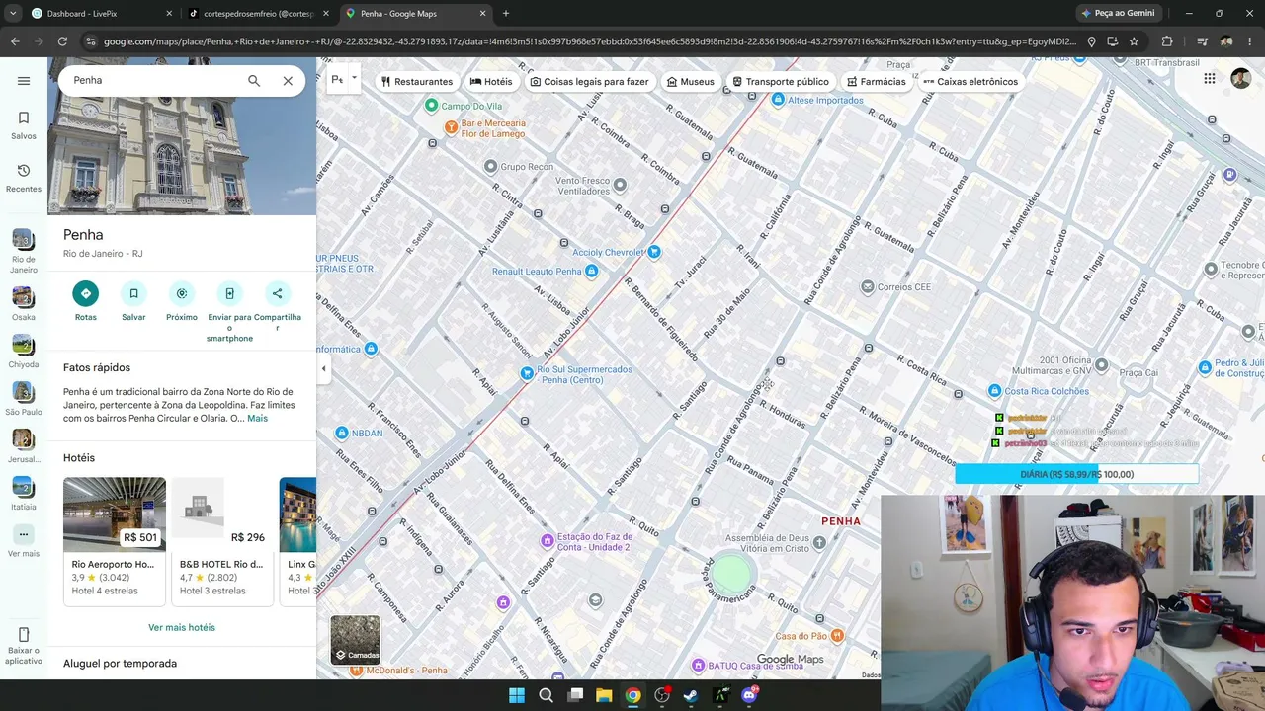
Task: Open recent place Itatiaia
Action: (x=24, y=493)
